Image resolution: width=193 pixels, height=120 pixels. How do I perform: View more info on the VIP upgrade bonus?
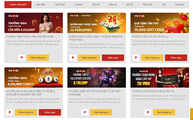[x=164, y=112]
